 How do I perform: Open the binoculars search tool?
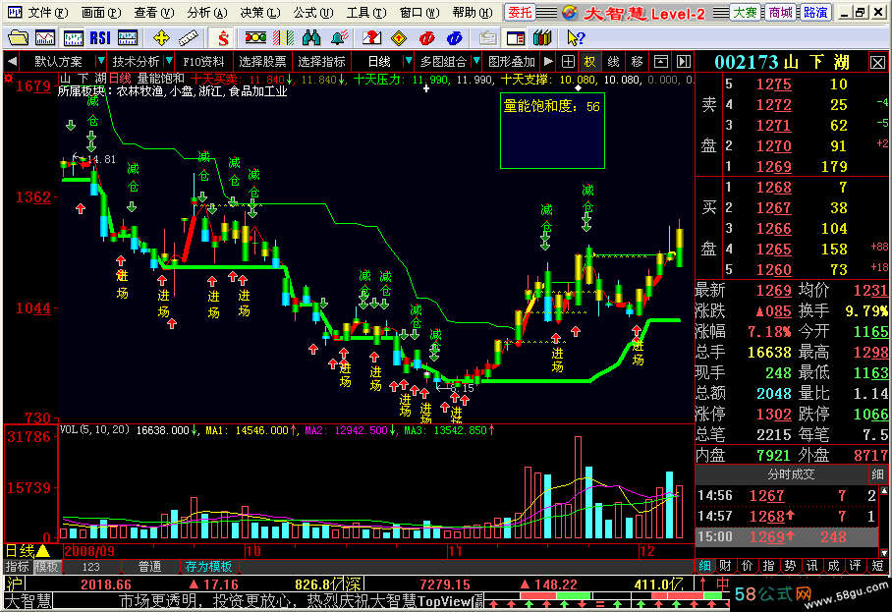pos(311,38)
